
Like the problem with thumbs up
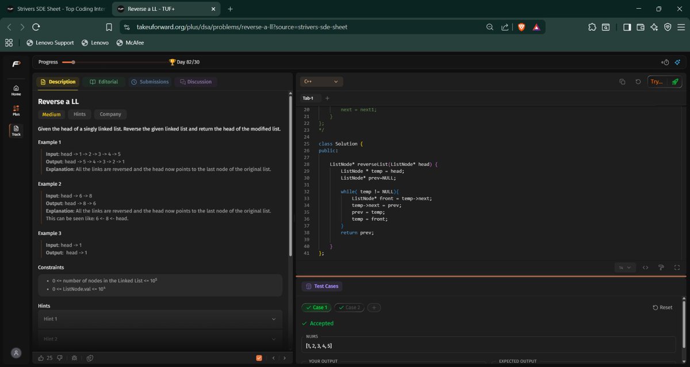[41, 358]
